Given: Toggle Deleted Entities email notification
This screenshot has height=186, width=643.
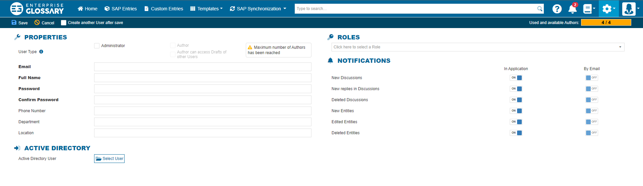Looking at the screenshot, I should click(591, 133).
